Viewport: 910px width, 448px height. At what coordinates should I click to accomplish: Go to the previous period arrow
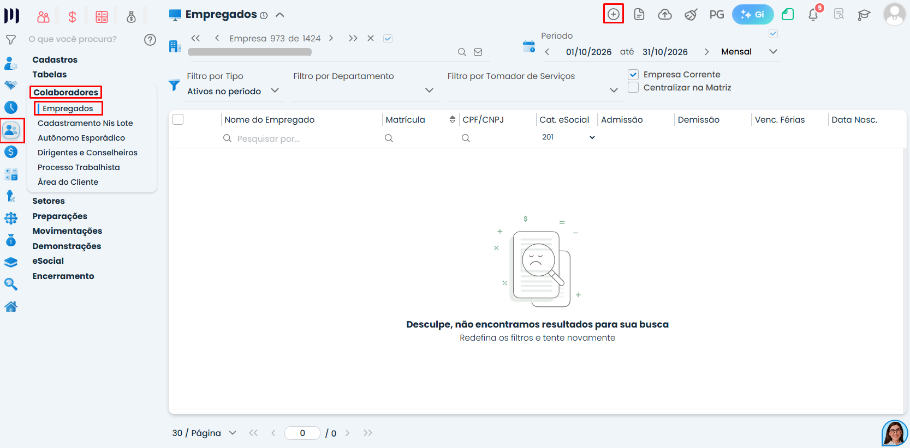[547, 52]
